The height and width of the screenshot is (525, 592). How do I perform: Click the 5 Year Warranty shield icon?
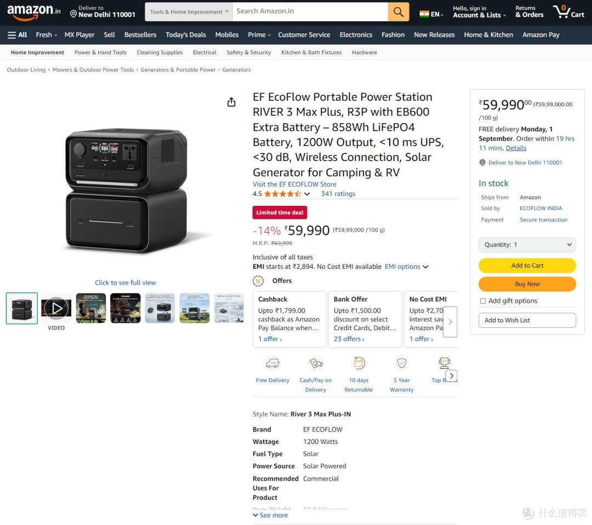[402, 363]
